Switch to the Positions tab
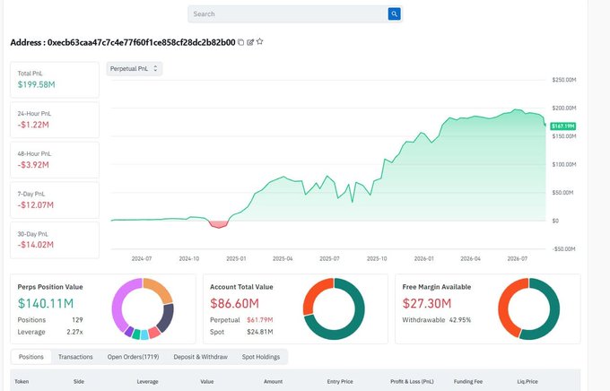The height and width of the screenshot is (391, 610). click(31, 357)
